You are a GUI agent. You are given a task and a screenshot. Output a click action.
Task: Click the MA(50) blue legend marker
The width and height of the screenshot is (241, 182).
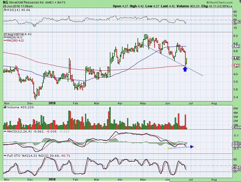tap(5, 37)
